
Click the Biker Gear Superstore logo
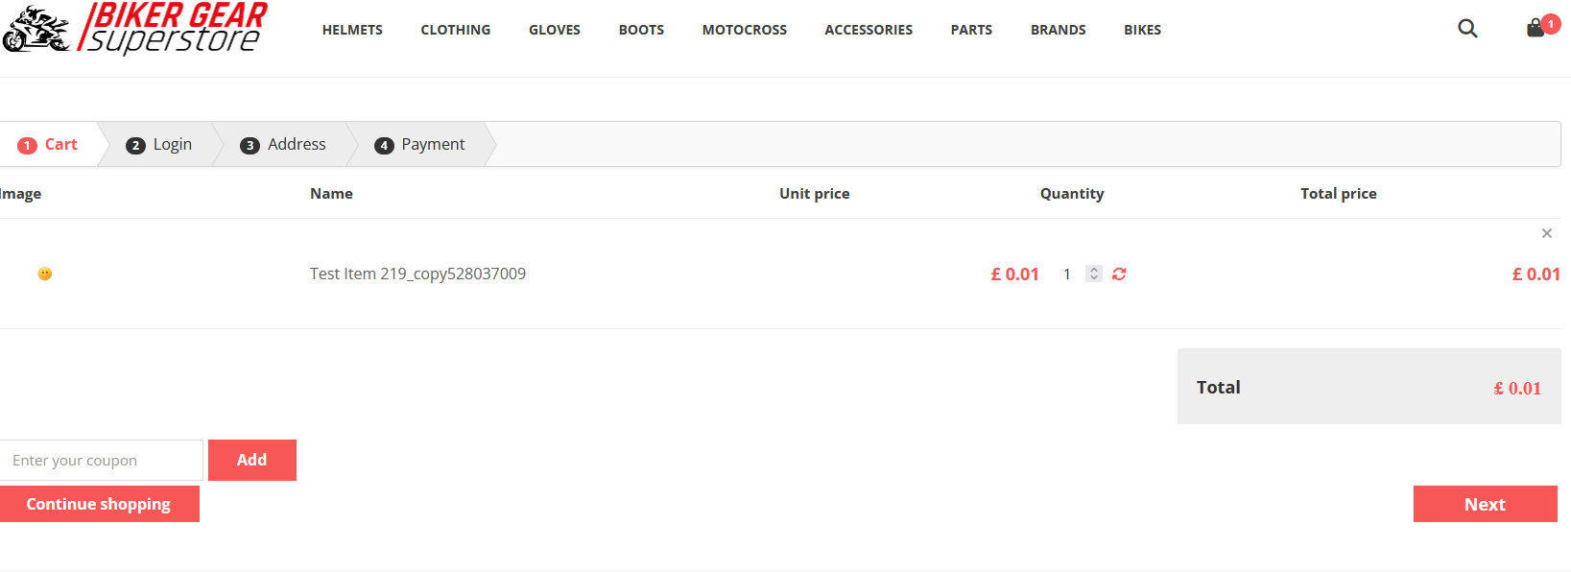tap(134, 29)
